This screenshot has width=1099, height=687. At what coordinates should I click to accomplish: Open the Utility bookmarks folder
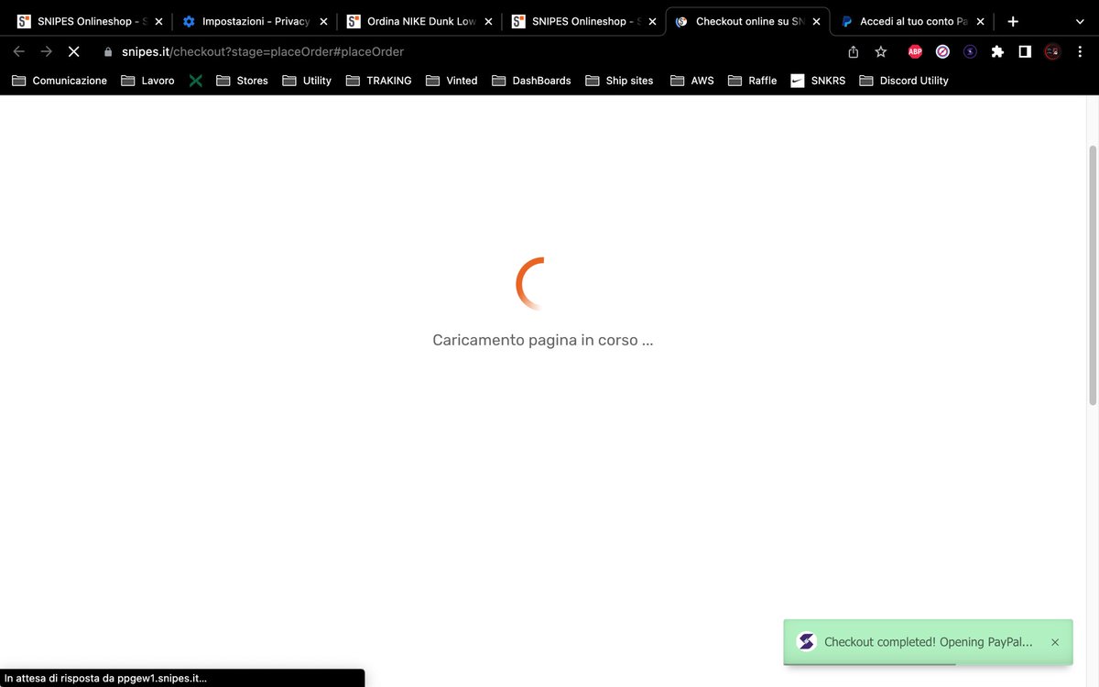point(307,81)
